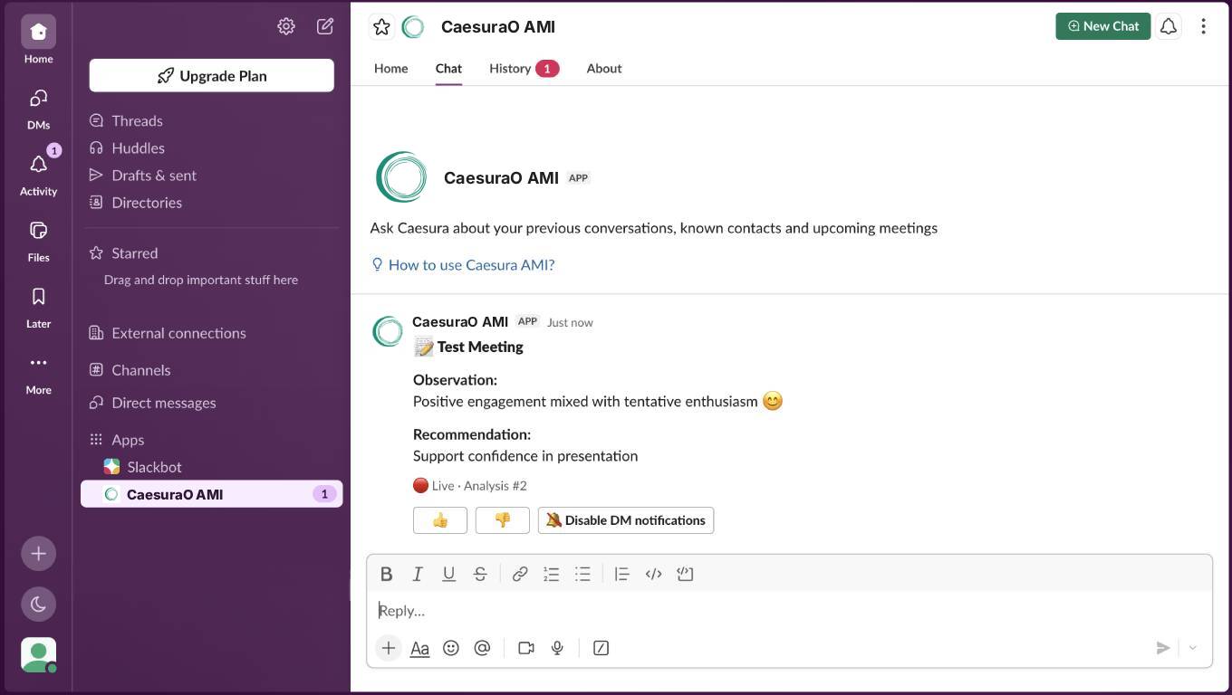Toggle underline formatting
Screen dimensions: 1232x695
[x=448, y=574]
